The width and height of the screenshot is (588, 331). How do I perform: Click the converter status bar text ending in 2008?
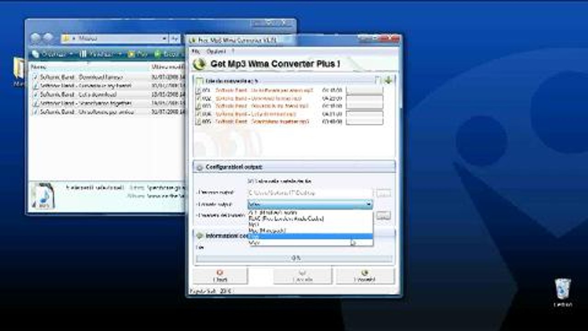point(211,291)
